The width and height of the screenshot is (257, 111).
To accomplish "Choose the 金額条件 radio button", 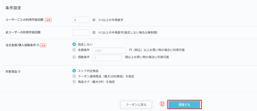I will pos(74,50).
